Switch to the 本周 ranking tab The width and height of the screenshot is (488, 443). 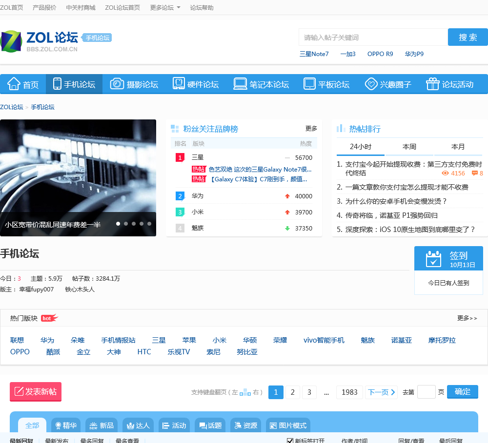409,147
